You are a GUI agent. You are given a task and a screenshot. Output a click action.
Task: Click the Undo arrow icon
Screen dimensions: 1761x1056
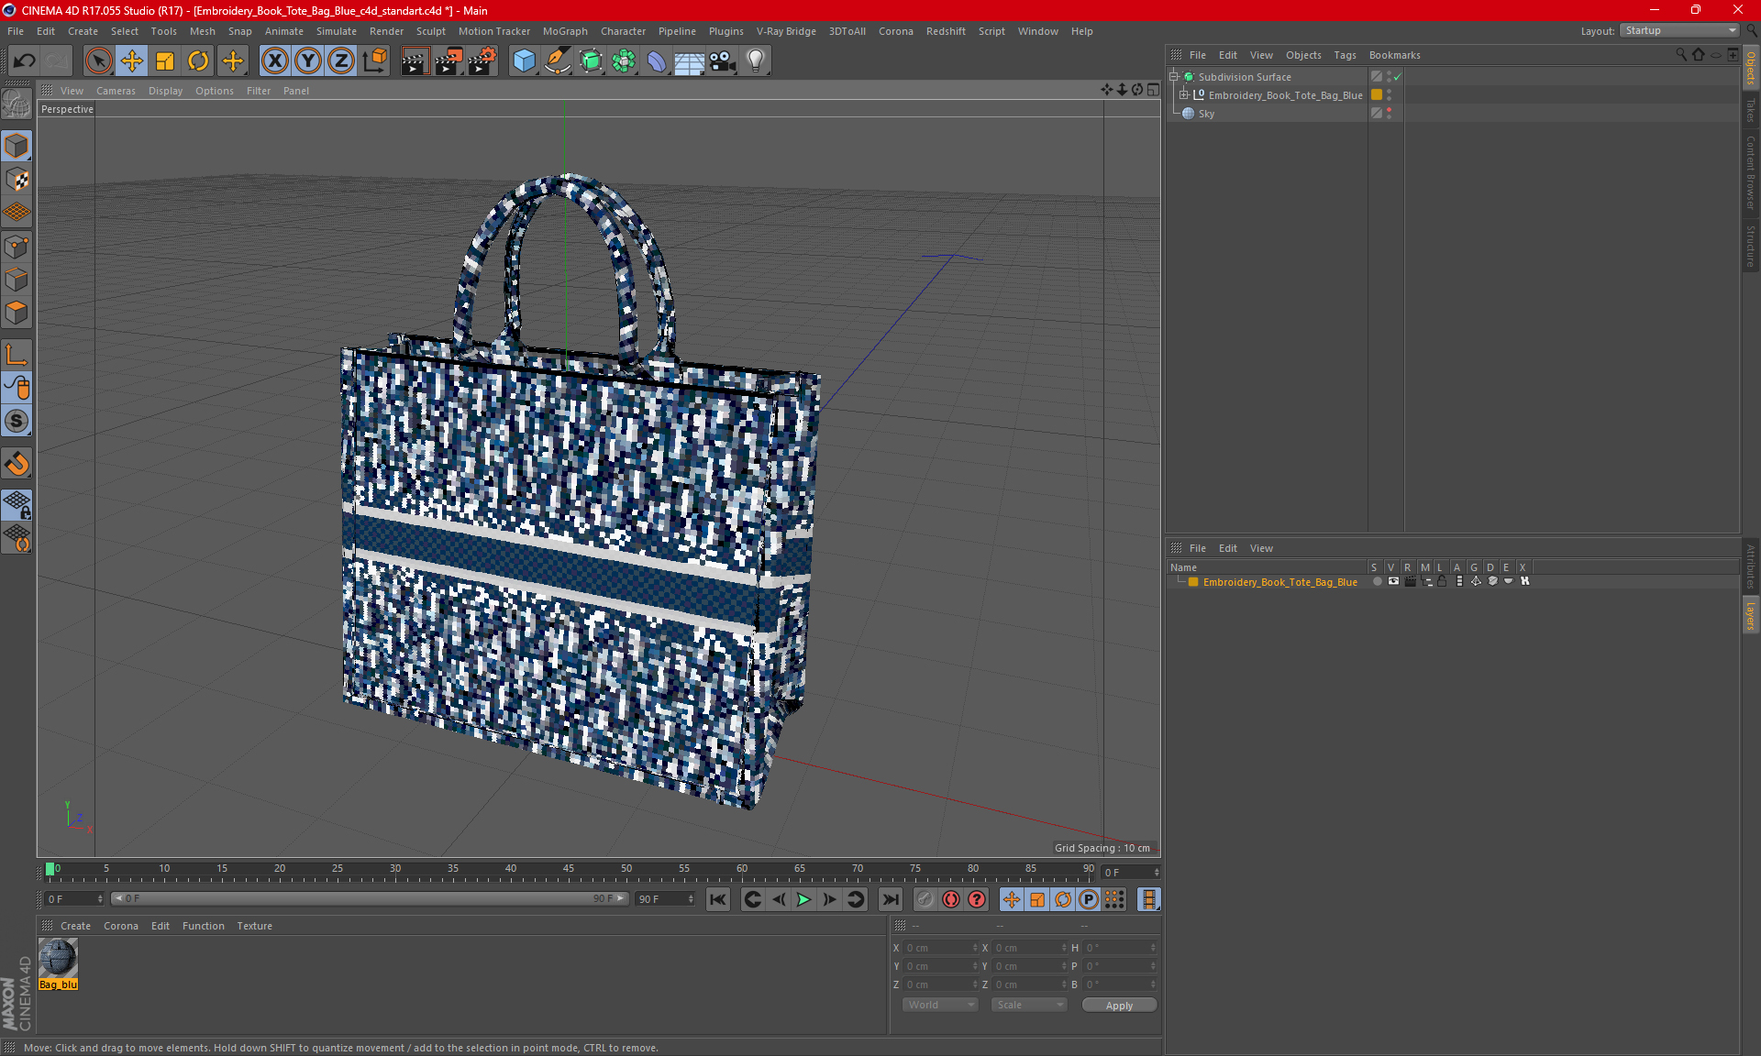click(x=25, y=61)
